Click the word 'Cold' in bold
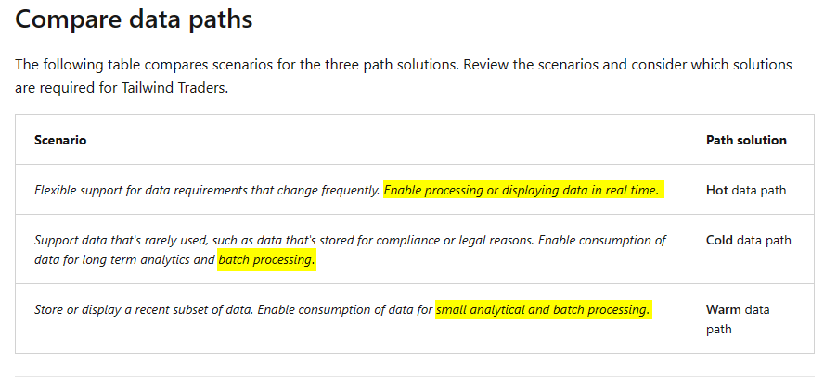Viewport: 837px width, 388px height. click(x=719, y=240)
